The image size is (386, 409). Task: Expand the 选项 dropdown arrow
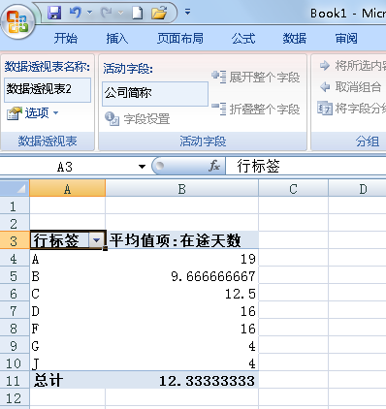pyautogui.click(x=55, y=113)
